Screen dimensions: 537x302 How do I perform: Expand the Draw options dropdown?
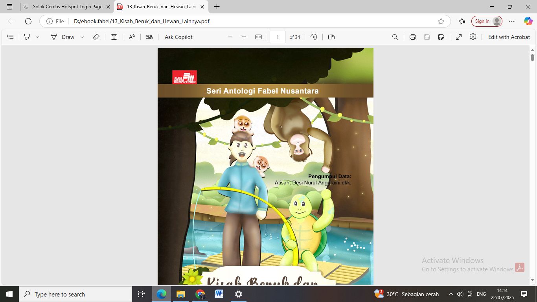pyautogui.click(x=82, y=37)
